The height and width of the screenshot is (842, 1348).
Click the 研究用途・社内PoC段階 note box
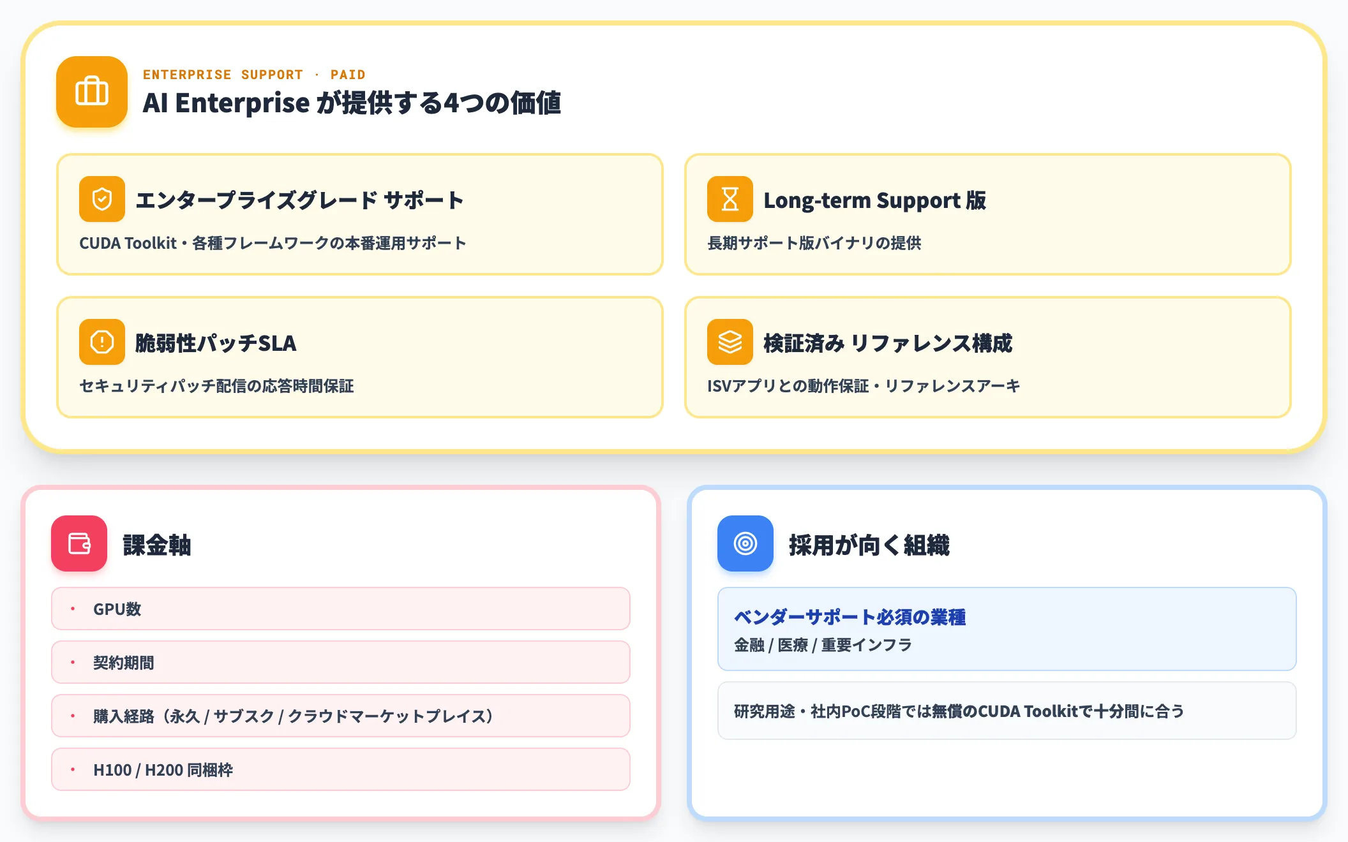1007,711
